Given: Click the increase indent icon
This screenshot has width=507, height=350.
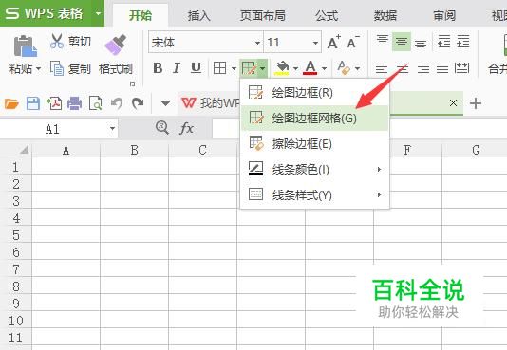Looking at the screenshot, I should click(463, 42).
